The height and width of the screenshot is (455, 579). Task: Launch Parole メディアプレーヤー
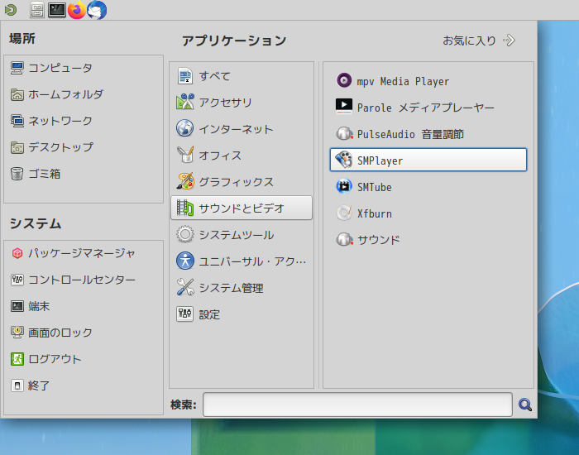pos(428,108)
